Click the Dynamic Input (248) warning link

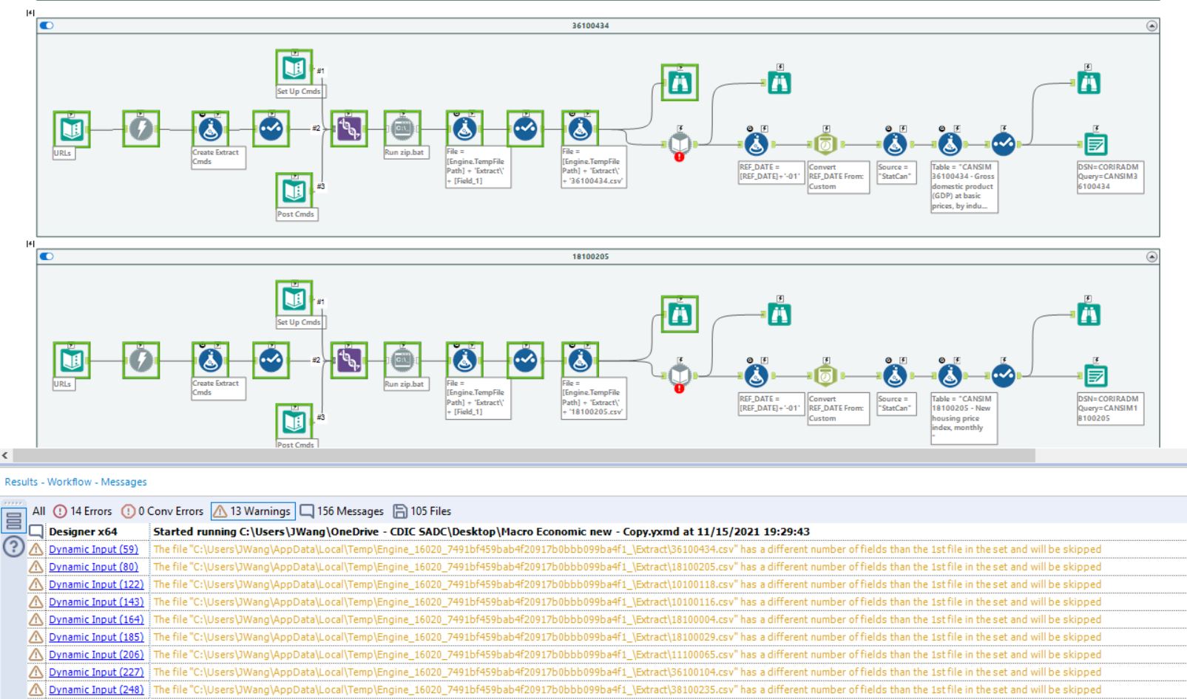click(x=95, y=689)
